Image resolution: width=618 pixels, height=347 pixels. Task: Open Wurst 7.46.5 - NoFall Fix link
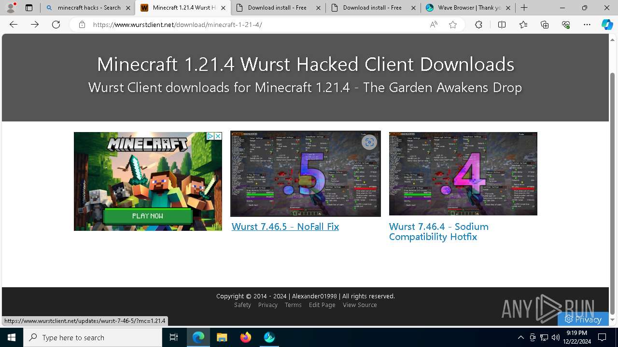[x=285, y=227]
